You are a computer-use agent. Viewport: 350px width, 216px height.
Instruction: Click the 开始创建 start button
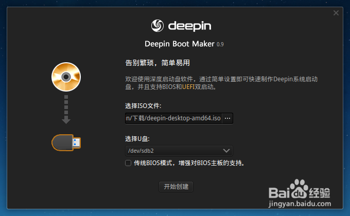click(176, 187)
